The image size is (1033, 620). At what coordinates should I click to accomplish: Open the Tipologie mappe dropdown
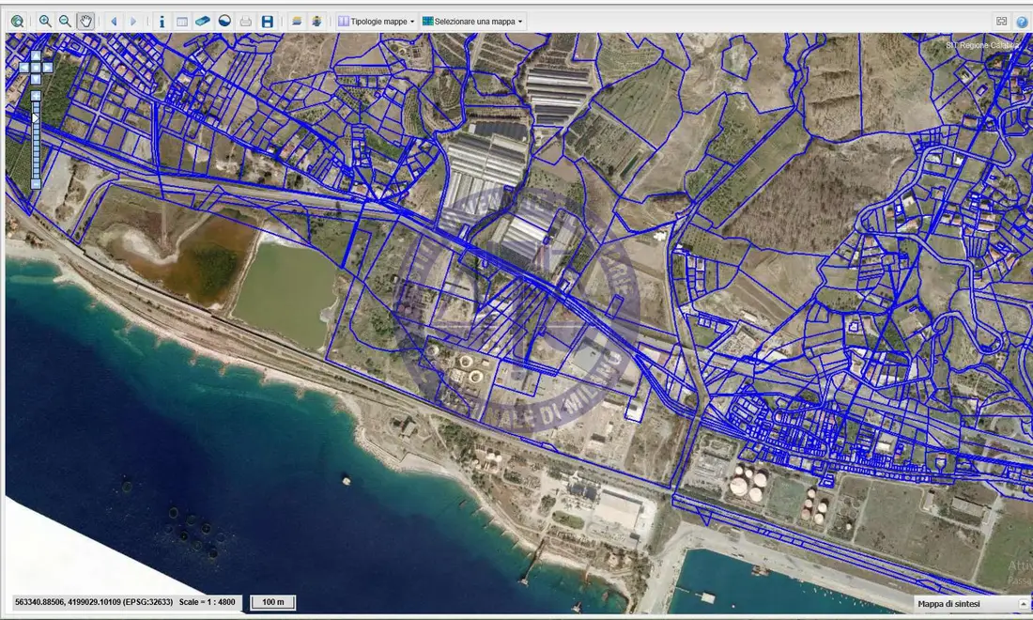tap(377, 21)
